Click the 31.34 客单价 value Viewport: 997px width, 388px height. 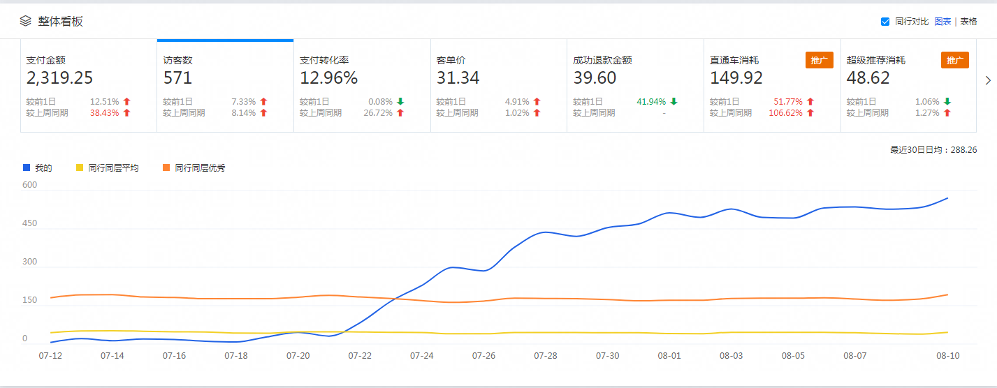[458, 78]
